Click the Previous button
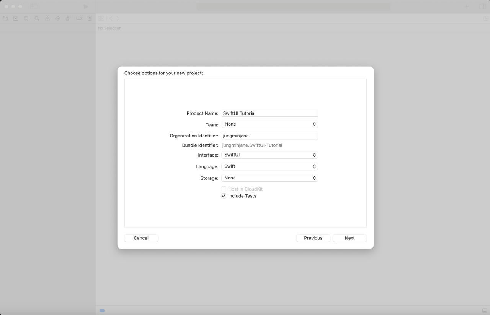Screen dimensions: 490x315 pyautogui.click(x=313, y=238)
